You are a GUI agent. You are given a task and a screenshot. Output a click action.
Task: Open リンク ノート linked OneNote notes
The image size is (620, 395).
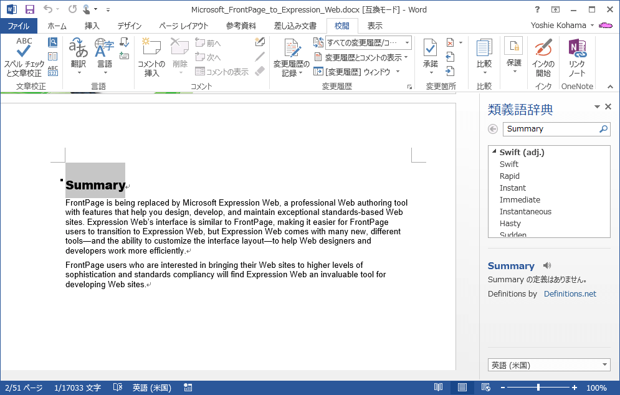(x=577, y=58)
